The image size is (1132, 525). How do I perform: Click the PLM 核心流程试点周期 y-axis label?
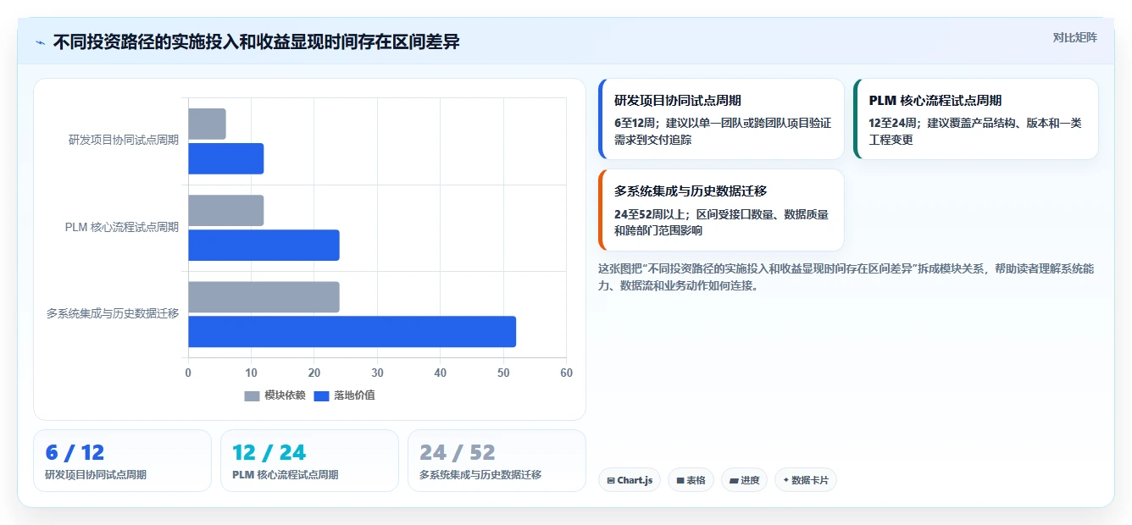[122, 227]
